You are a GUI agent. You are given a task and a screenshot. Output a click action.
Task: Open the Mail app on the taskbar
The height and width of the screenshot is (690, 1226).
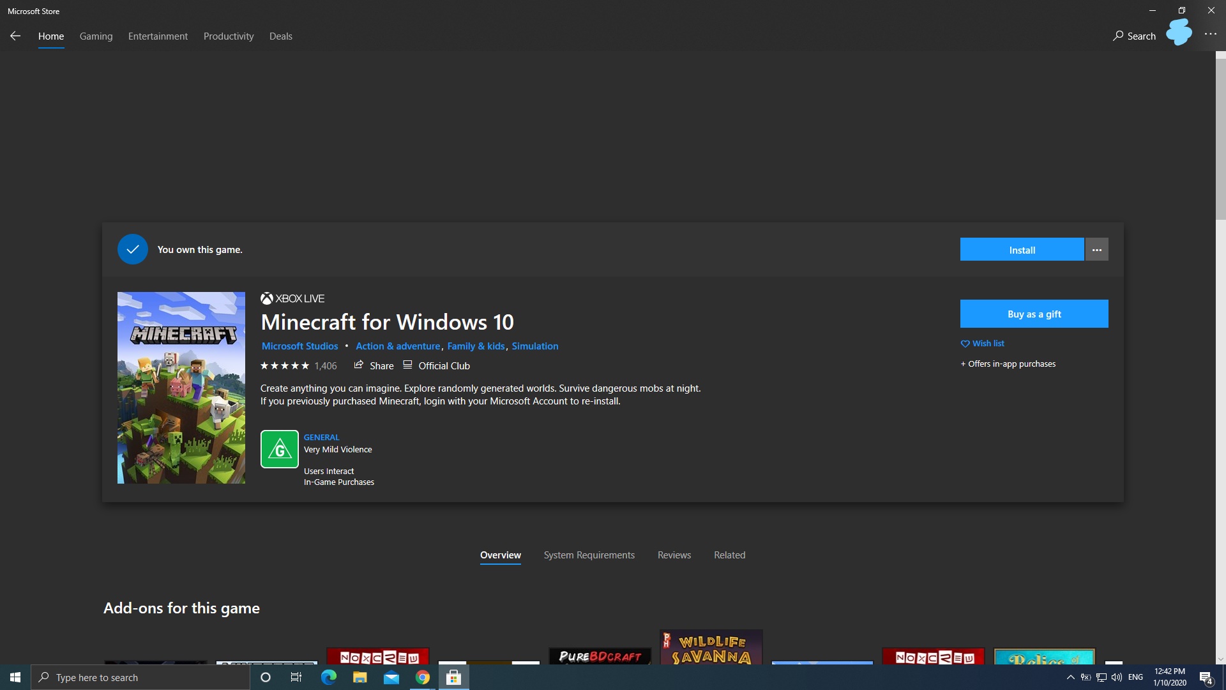click(391, 677)
